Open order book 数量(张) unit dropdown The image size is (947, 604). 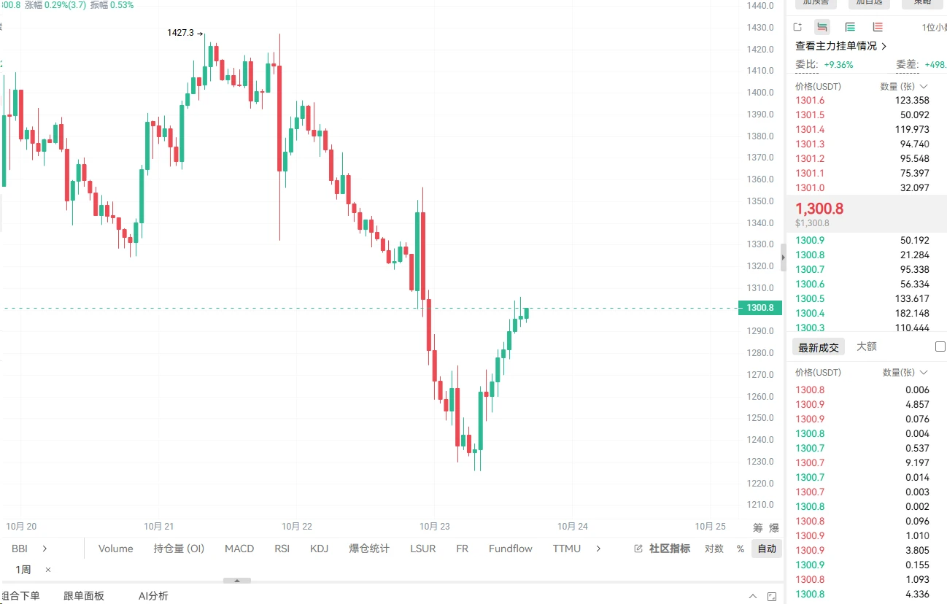click(x=904, y=86)
